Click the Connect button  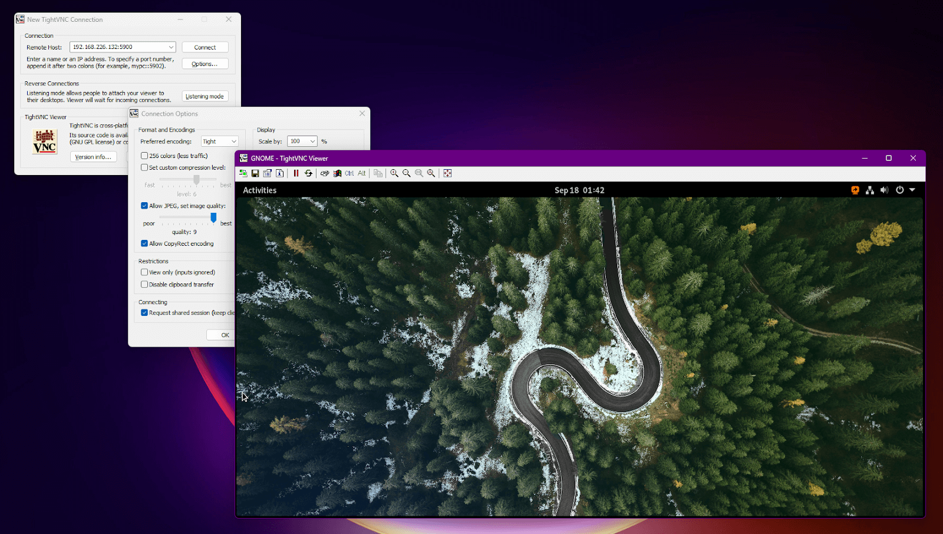[x=205, y=47]
